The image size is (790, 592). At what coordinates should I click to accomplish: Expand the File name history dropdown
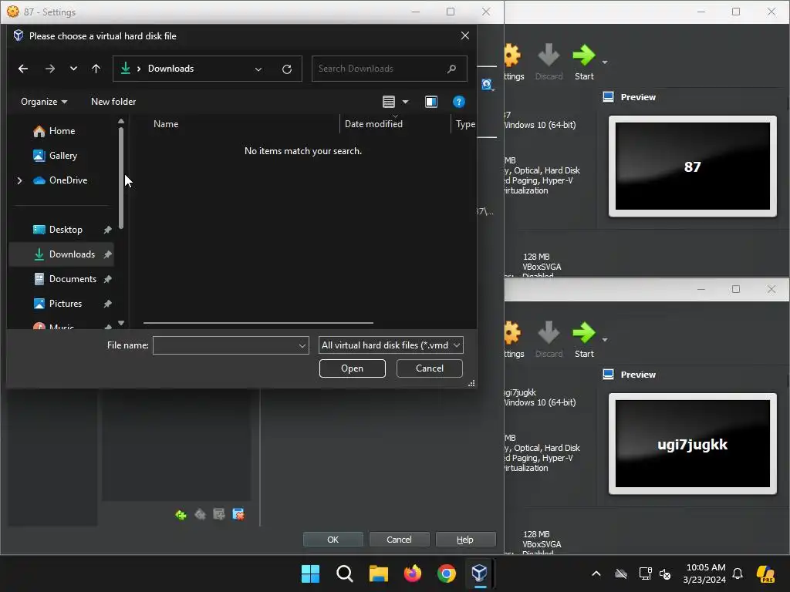coord(302,345)
